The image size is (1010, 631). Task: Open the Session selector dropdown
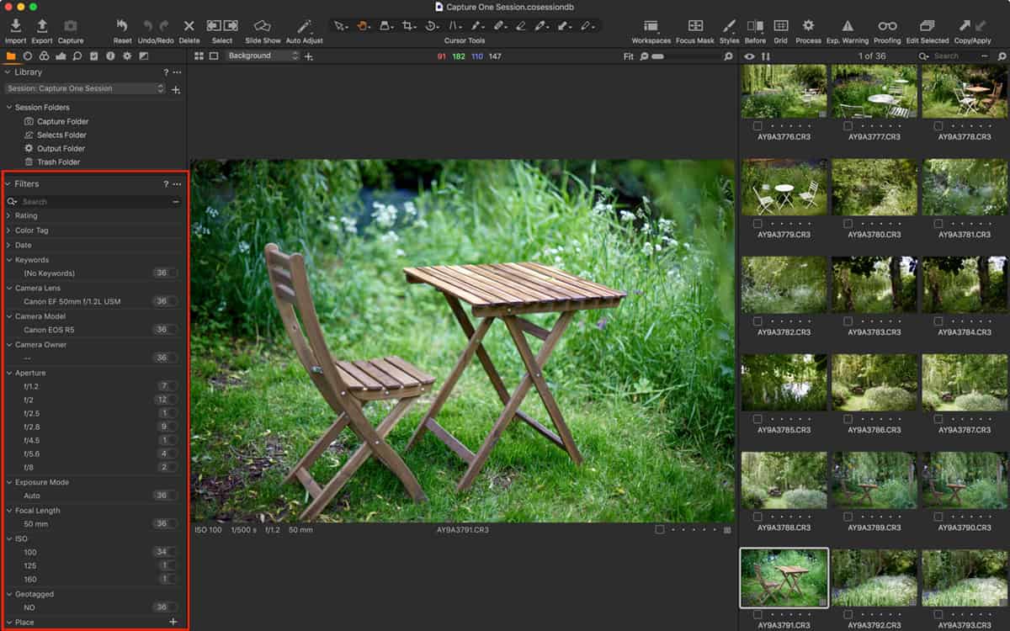click(x=84, y=88)
